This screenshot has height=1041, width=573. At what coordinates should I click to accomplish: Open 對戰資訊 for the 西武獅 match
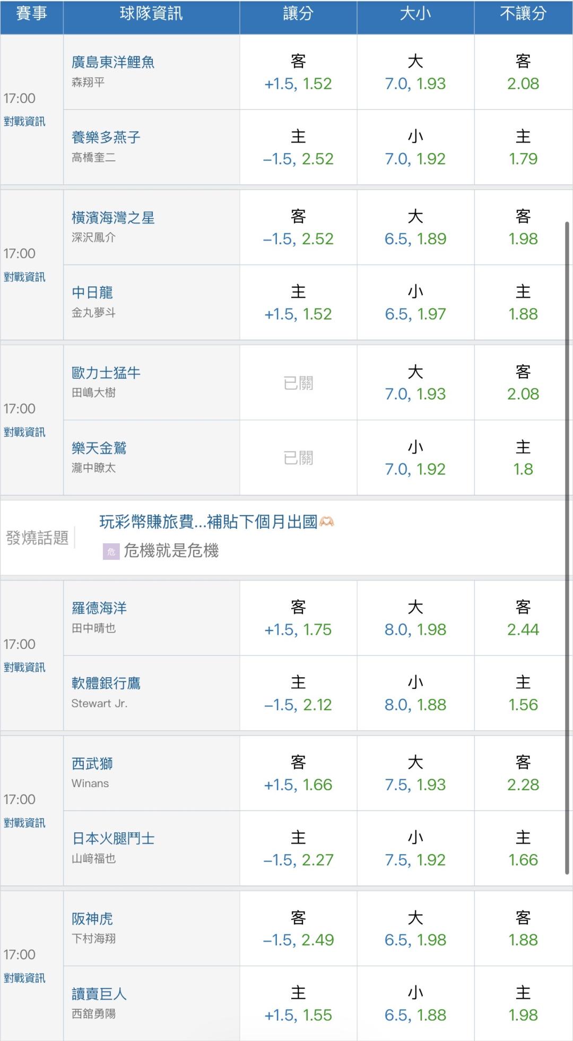[24, 823]
